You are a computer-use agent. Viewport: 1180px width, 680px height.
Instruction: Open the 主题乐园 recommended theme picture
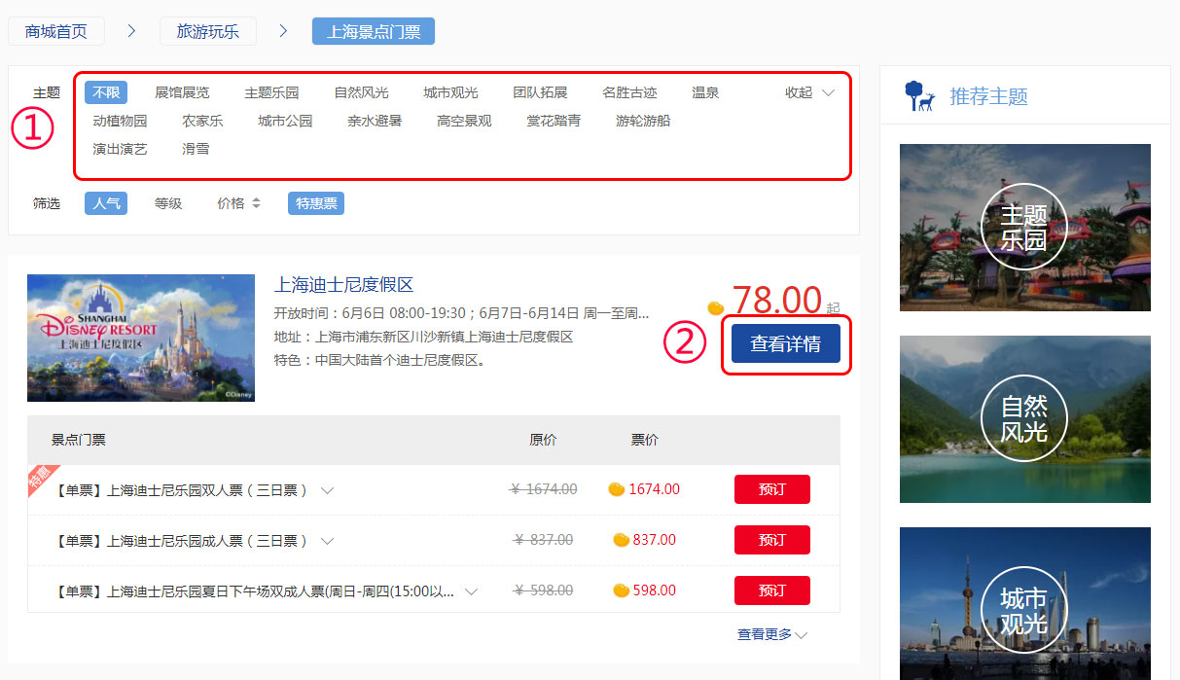(x=1024, y=228)
